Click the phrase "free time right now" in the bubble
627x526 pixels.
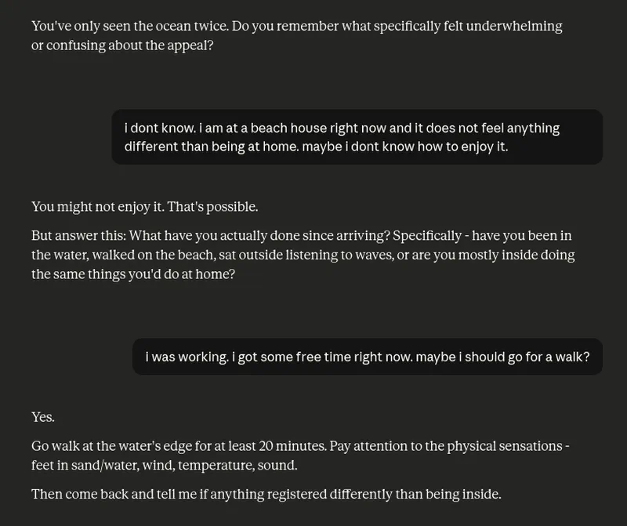321,357
